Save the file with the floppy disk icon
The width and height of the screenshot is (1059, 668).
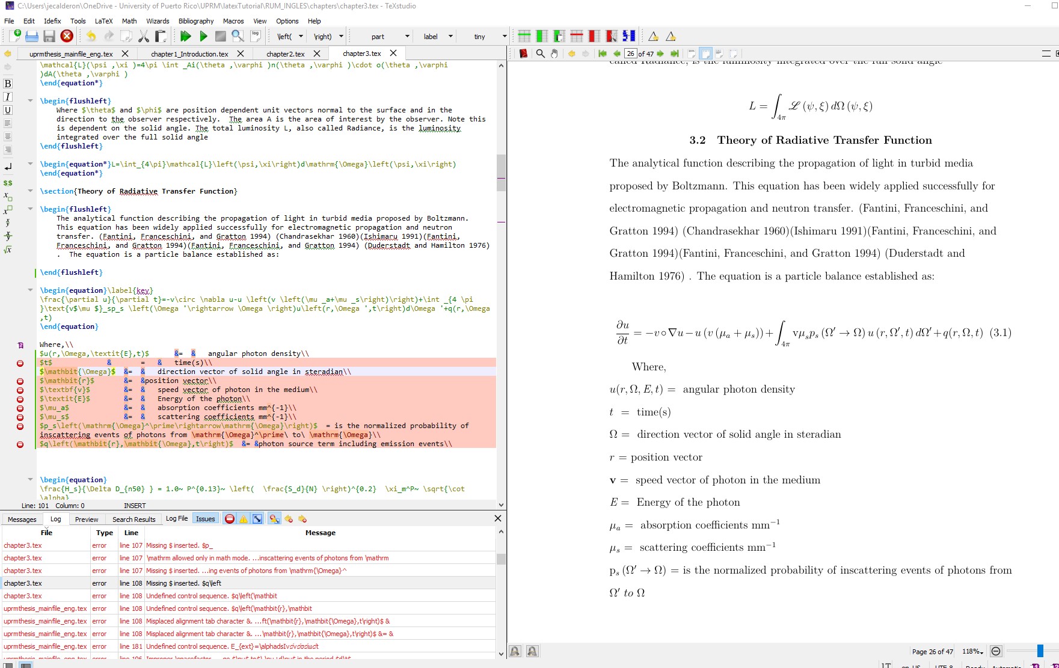[x=49, y=36]
